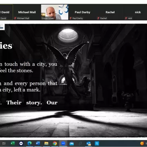147x147 pixels.
Task: Open Task View on the taskbar
Action: click(x=4, y=143)
